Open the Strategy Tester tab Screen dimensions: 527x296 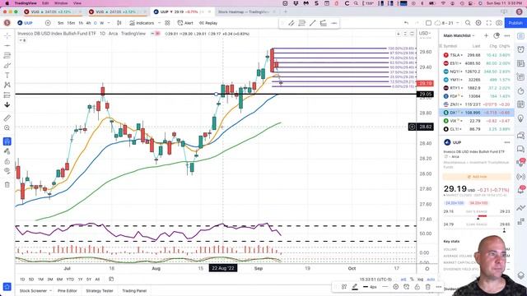pyautogui.click(x=99, y=290)
